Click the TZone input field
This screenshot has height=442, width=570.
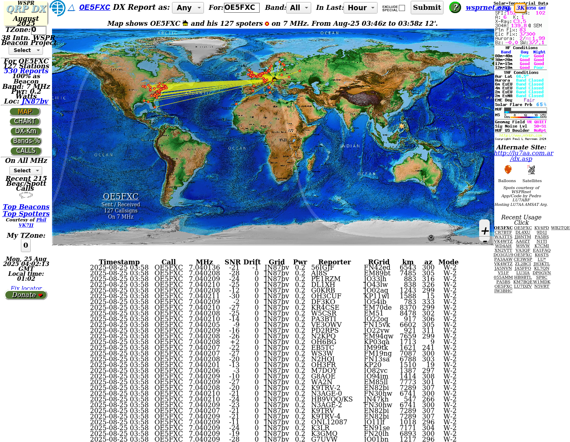38,30
